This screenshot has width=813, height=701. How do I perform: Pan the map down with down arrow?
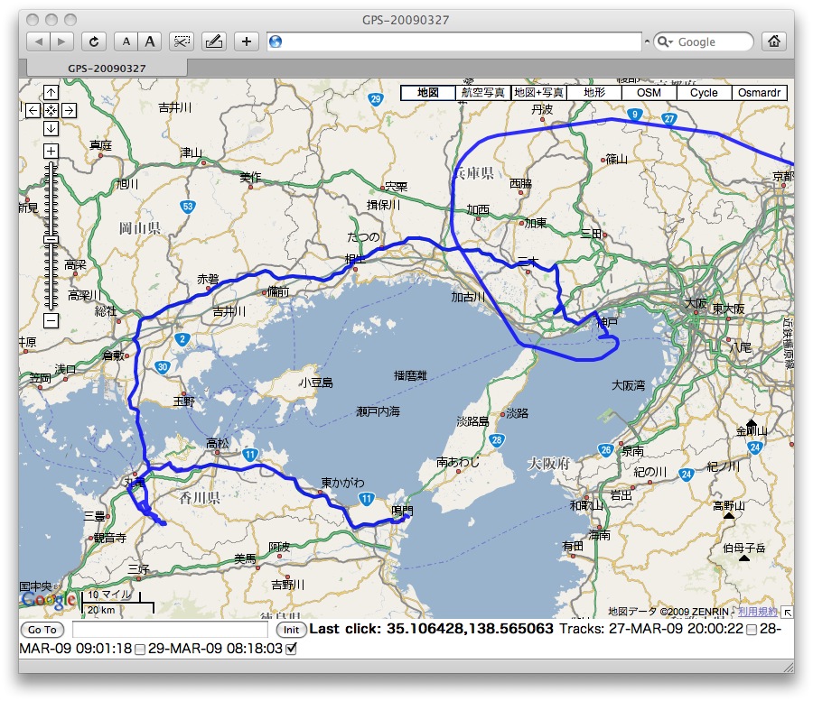(51, 128)
